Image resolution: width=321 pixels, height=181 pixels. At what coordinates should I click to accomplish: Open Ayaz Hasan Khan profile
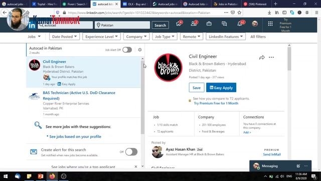[x=181, y=149]
